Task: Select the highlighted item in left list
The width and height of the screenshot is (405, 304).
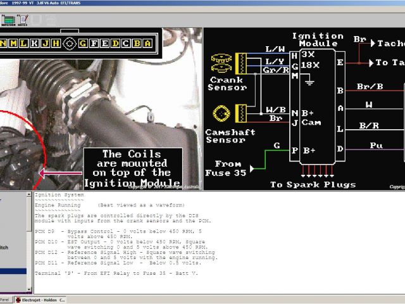Action: point(13,271)
